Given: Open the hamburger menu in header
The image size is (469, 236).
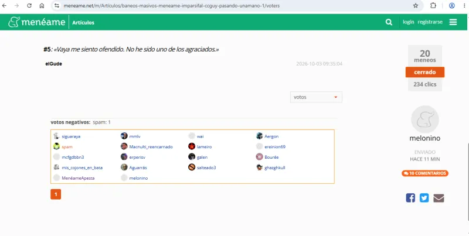Looking at the screenshot, I should tap(453, 22).
